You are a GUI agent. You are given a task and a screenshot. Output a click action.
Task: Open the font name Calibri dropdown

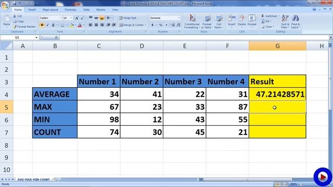61,18
